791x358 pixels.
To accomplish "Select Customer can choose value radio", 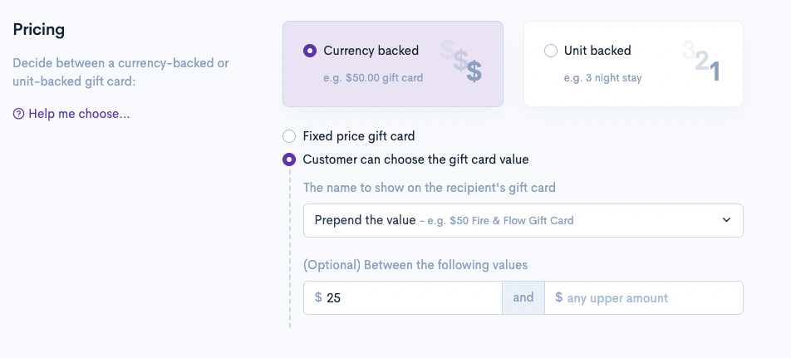I will pyautogui.click(x=289, y=159).
